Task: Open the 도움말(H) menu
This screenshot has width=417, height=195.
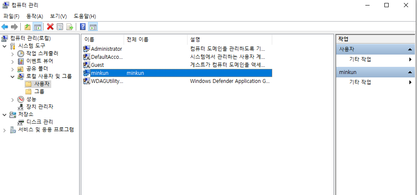Action: tap(85, 16)
